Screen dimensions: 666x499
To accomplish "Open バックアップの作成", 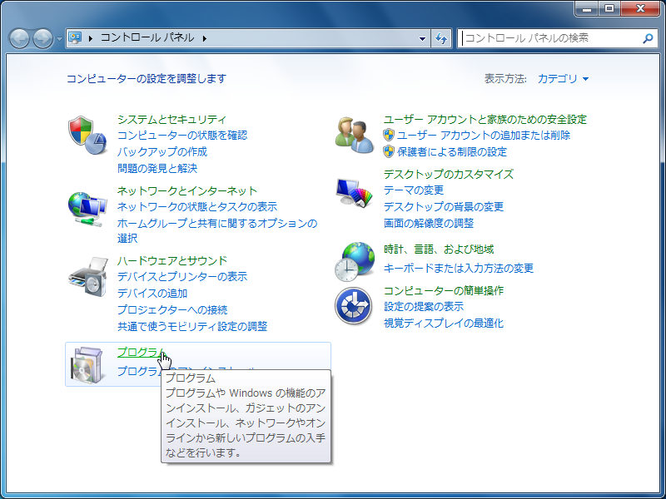I will 162,152.
